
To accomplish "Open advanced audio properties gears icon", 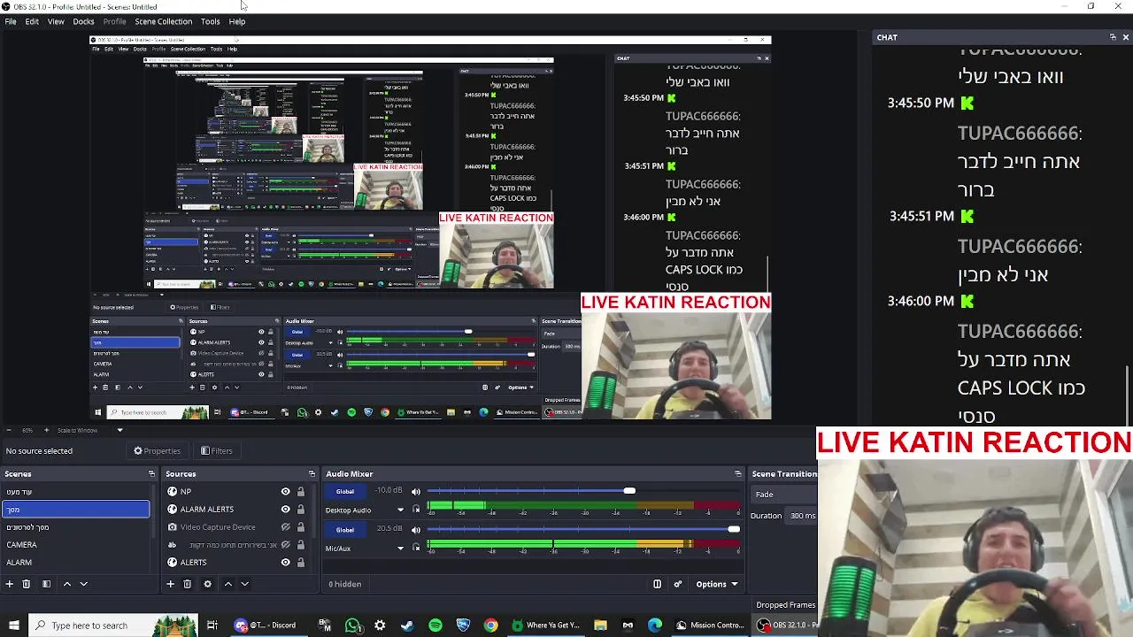I will coord(678,584).
